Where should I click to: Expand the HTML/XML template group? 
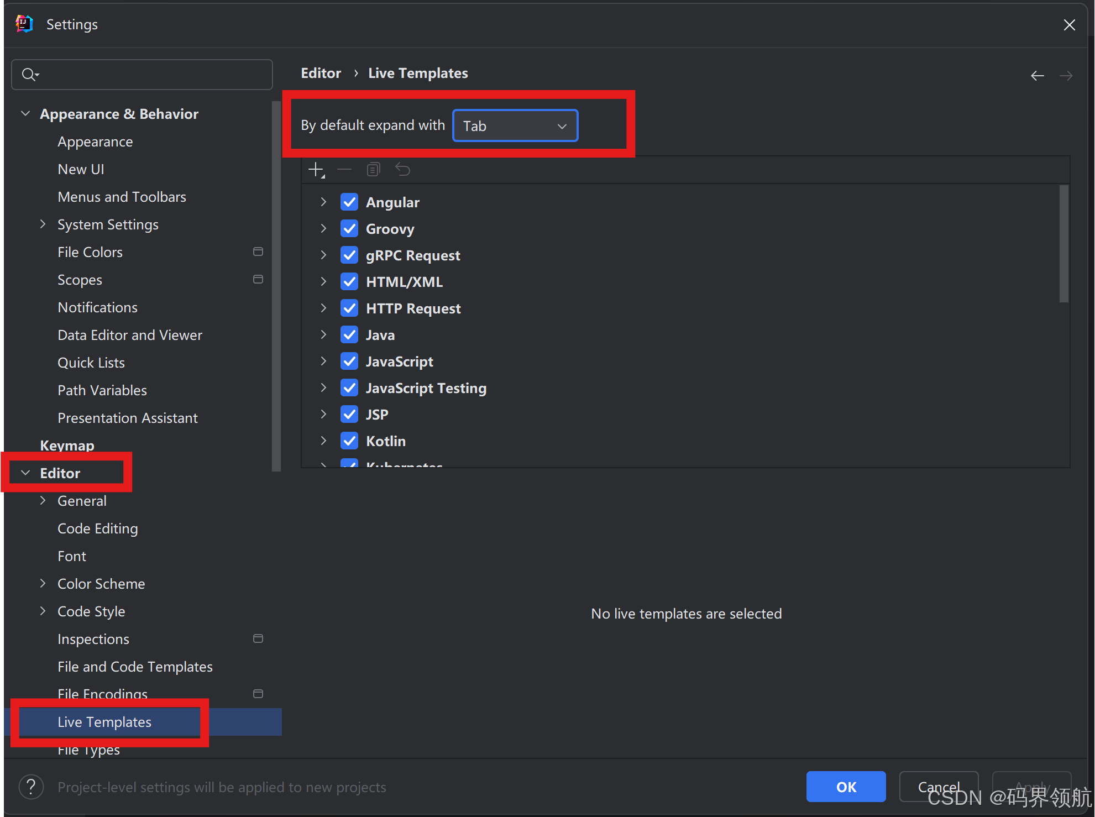[324, 282]
